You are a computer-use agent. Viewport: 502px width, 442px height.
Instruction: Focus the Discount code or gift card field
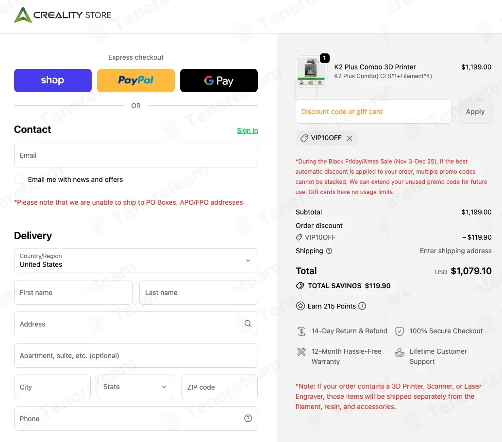(x=373, y=112)
